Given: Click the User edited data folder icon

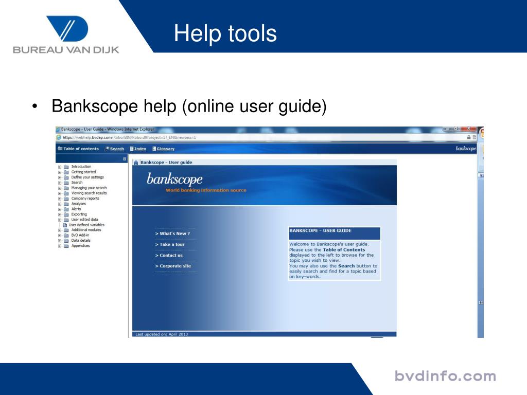Looking at the screenshot, I should pyautogui.click(x=66, y=220).
